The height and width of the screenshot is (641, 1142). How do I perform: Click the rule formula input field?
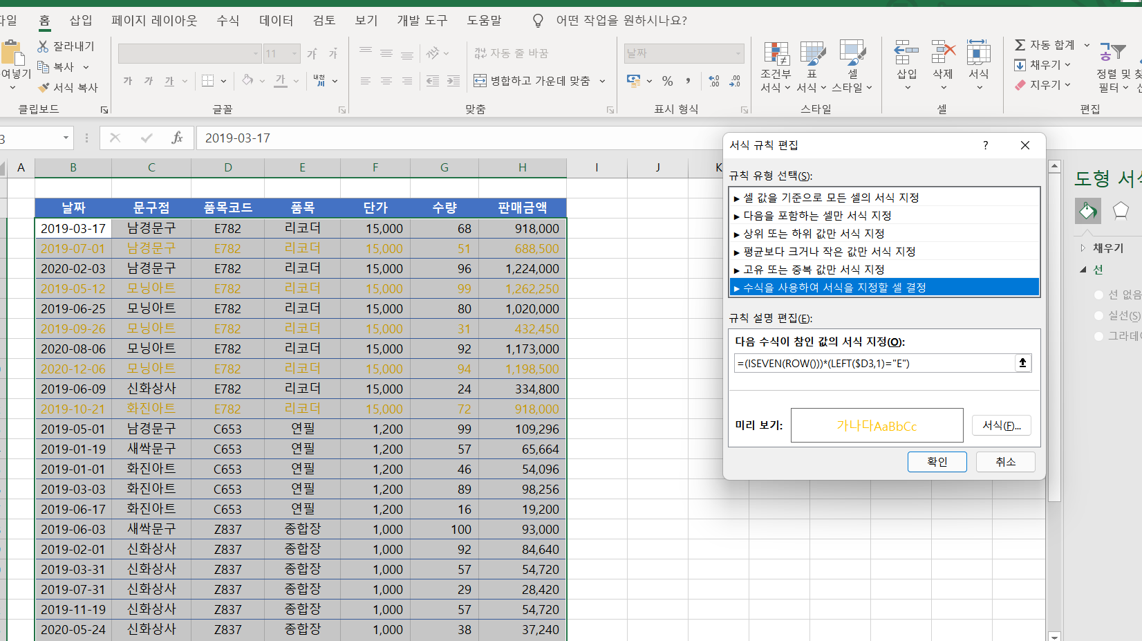click(874, 363)
